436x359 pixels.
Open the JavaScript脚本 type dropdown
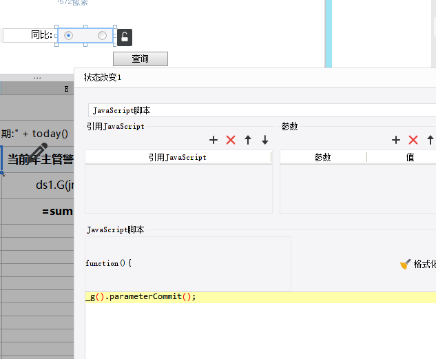tap(262, 110)
